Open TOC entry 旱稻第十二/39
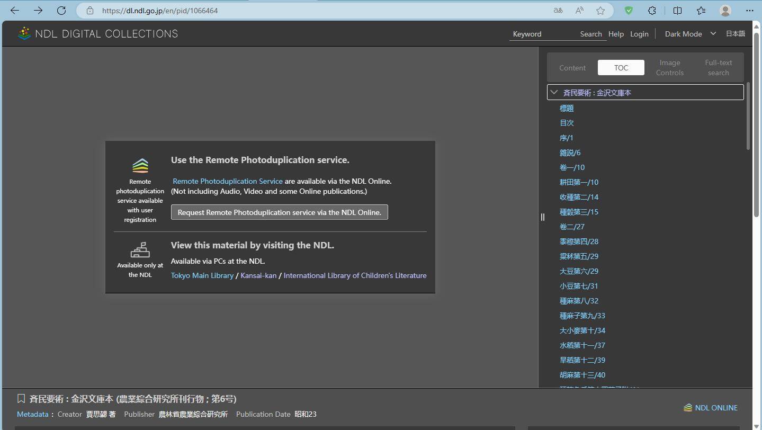 (x=582, y=360)
